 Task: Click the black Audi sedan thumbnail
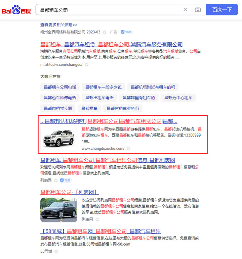click(59, 210)
